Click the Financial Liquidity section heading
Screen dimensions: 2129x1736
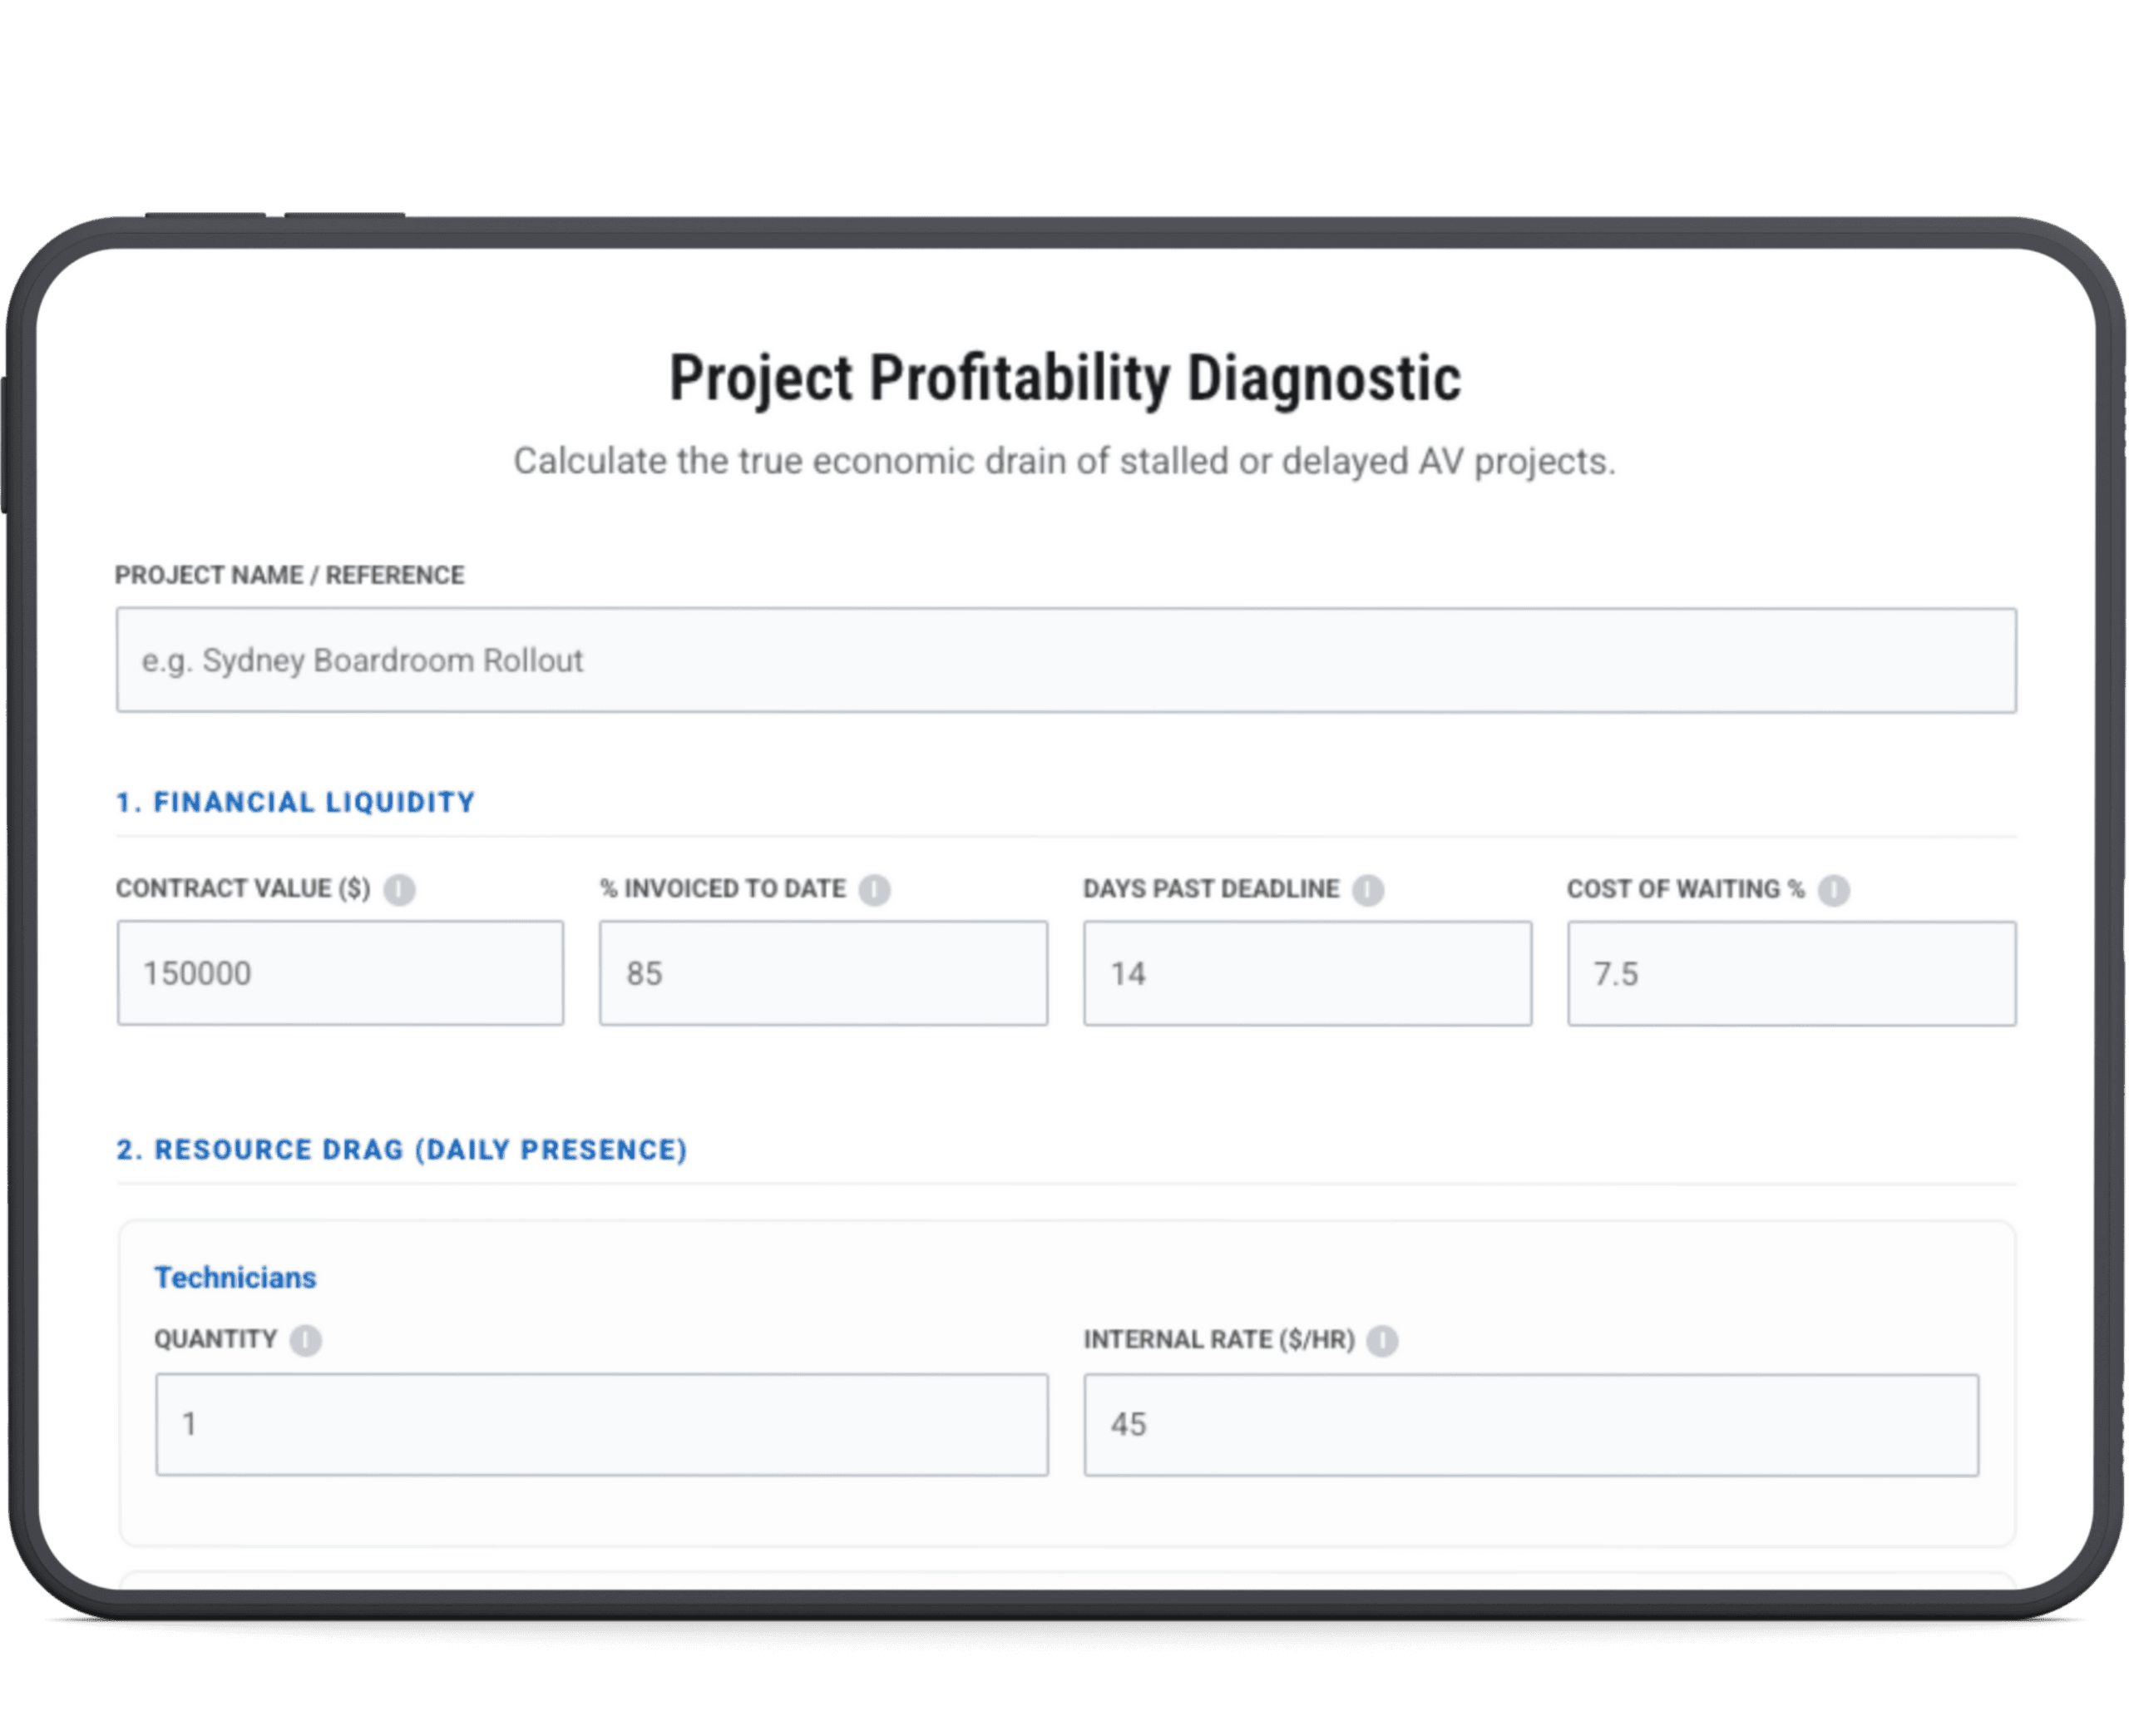tap(295, 801)
